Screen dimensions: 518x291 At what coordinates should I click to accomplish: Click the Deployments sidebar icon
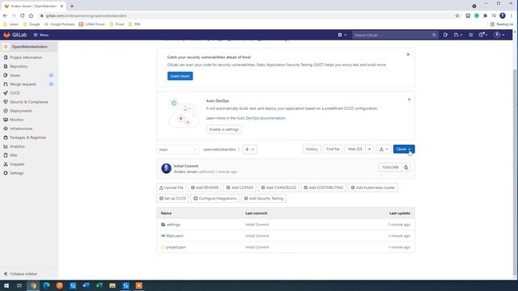coord(6,111)
